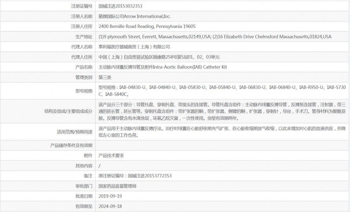Click the 生产地址 label
The width and height of the screenshot is (351, 212).
[84, 37]
